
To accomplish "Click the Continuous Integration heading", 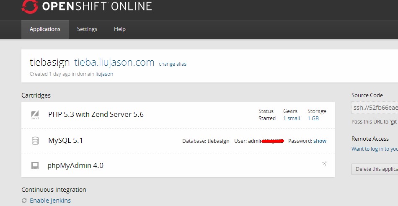I will click(x=54, y=190).
